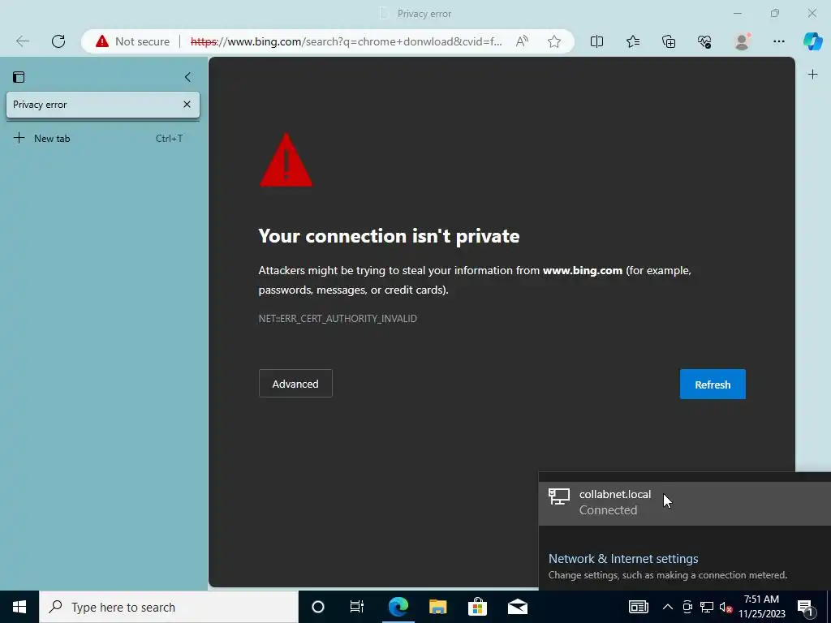This screenshot has width=831, height=623.
Task: Click the muted volume tray icon
Action: tap(726, 608)
